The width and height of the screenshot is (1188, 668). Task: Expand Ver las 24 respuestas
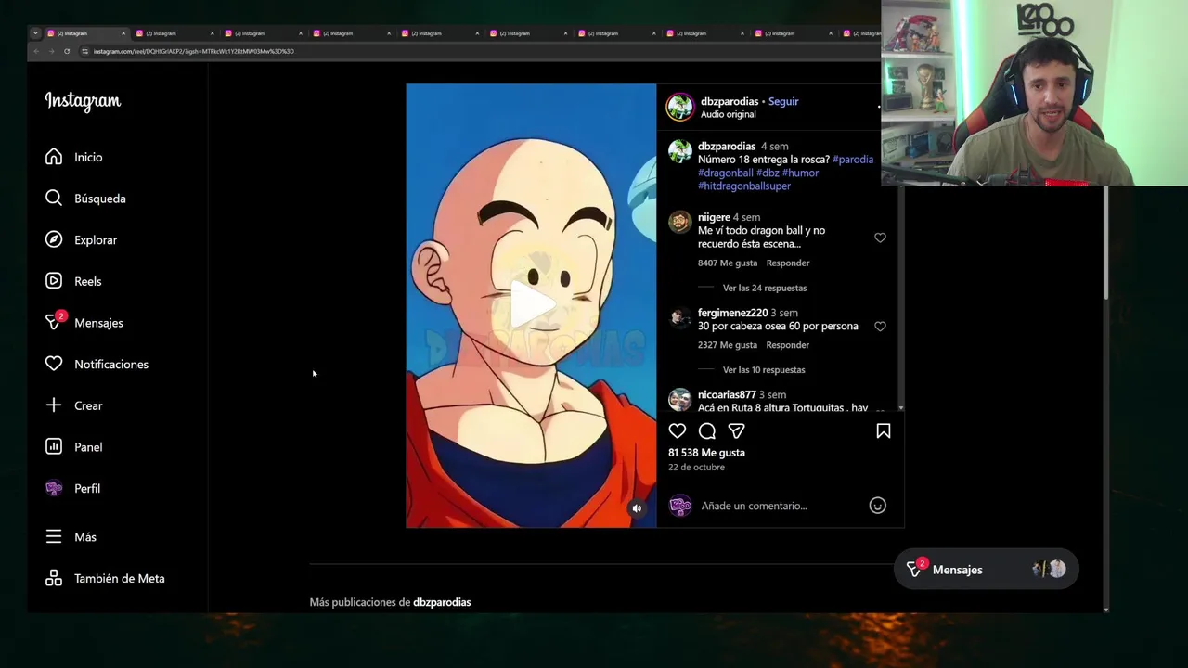tap(765, 288)
